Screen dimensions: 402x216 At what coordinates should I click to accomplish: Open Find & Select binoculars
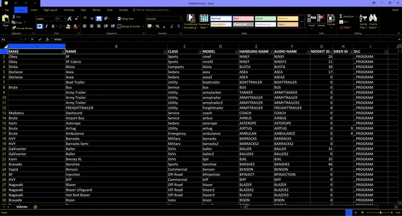[x=373, y=21]
